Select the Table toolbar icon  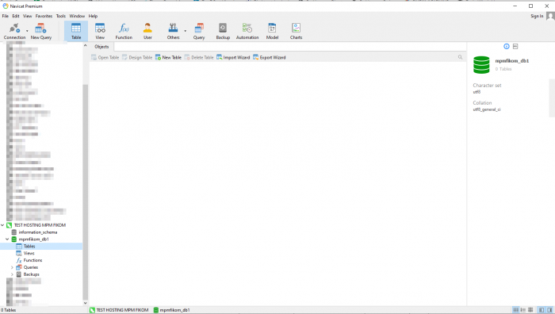click(76, 31)
